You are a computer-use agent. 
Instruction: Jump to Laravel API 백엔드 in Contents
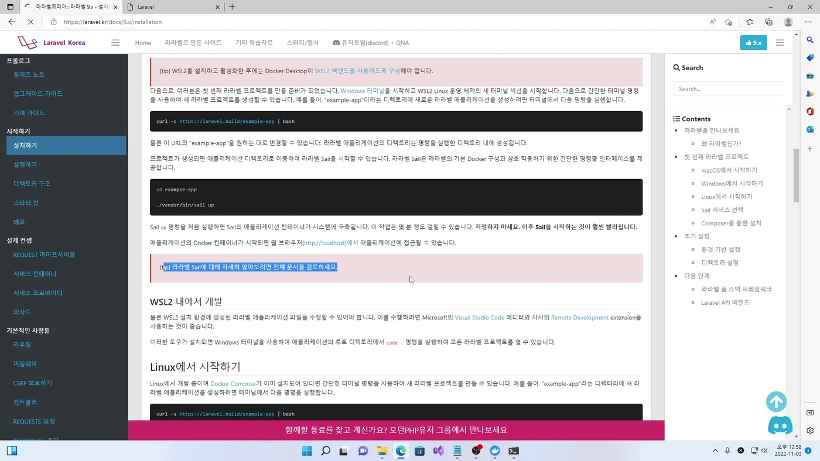pos(725,302)
